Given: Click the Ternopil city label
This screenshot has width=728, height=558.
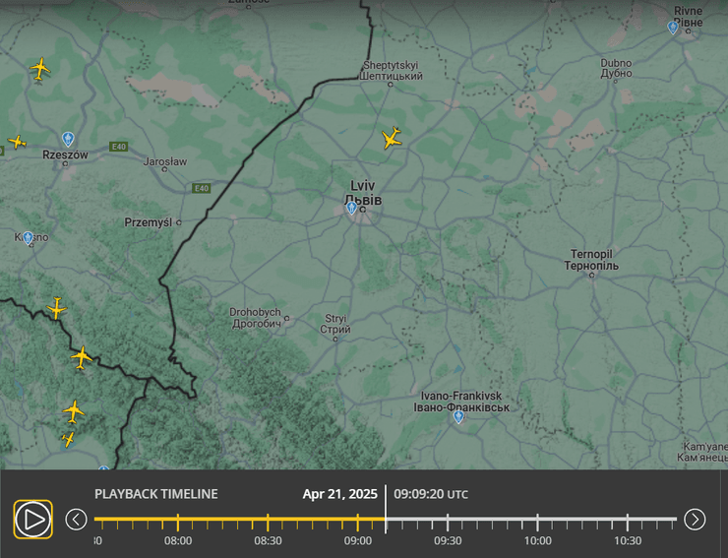Looking at the screenshot, I should pos(591,261).
